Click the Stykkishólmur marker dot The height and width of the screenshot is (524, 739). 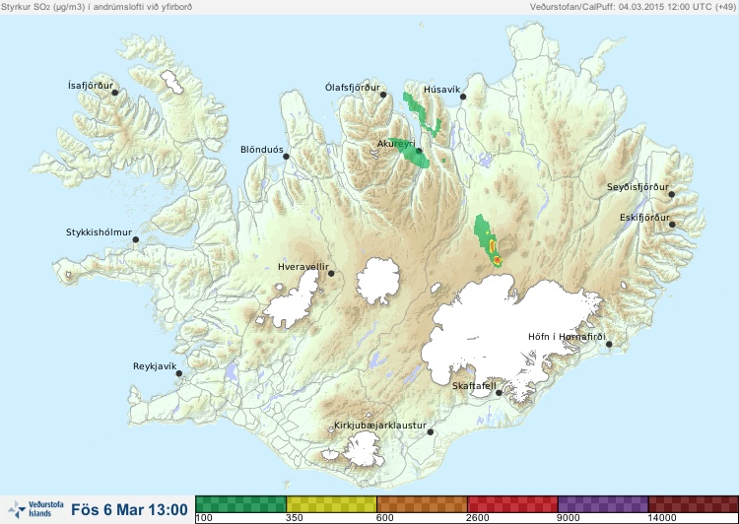pyautogui.click(x=136, y=240)
